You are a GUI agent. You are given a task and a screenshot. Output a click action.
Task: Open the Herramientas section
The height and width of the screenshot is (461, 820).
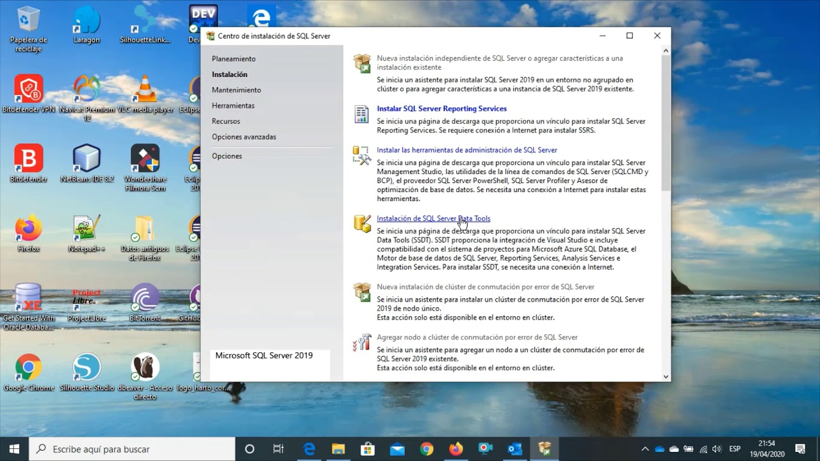click(233, 106)
